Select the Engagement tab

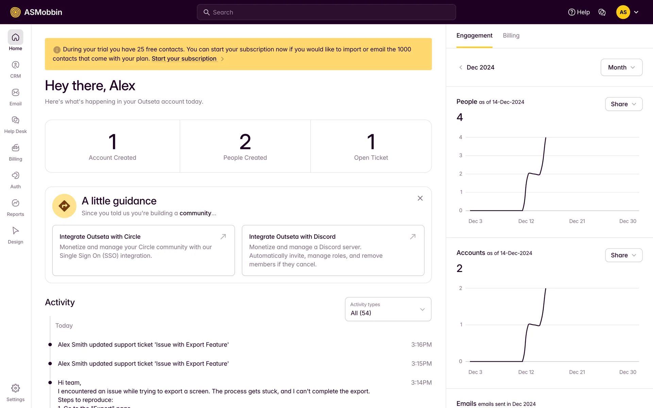point(474,36)
